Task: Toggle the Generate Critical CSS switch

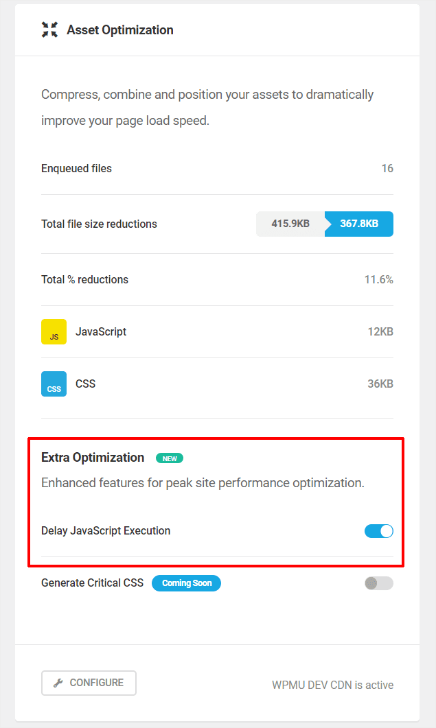Action: tap(378, 583)
